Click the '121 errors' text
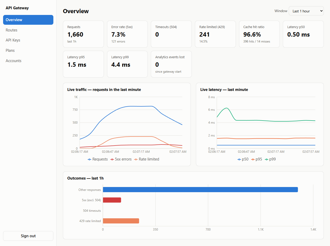The image size is (330, 246). pos(118,41)
